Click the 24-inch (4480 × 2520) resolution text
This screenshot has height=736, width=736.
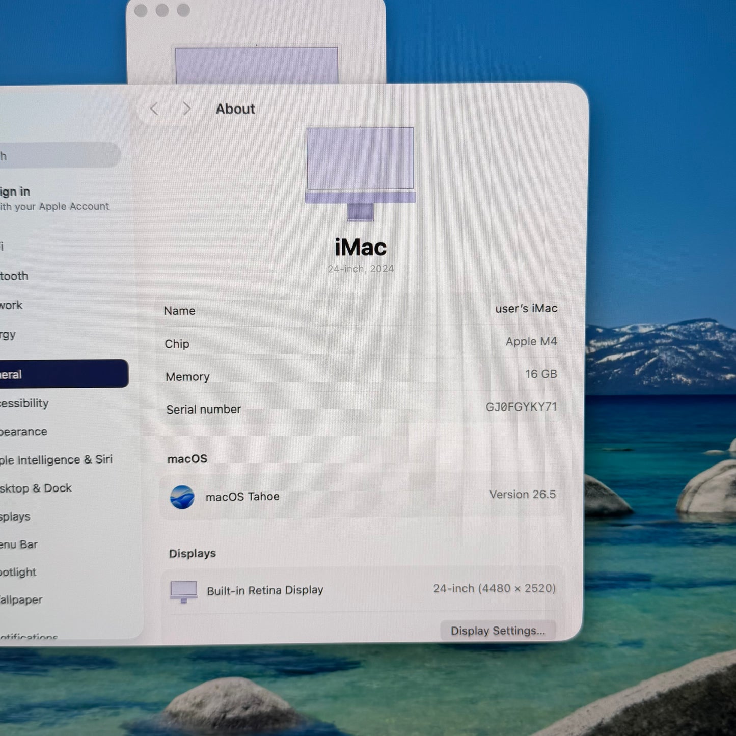pos(494,589)
